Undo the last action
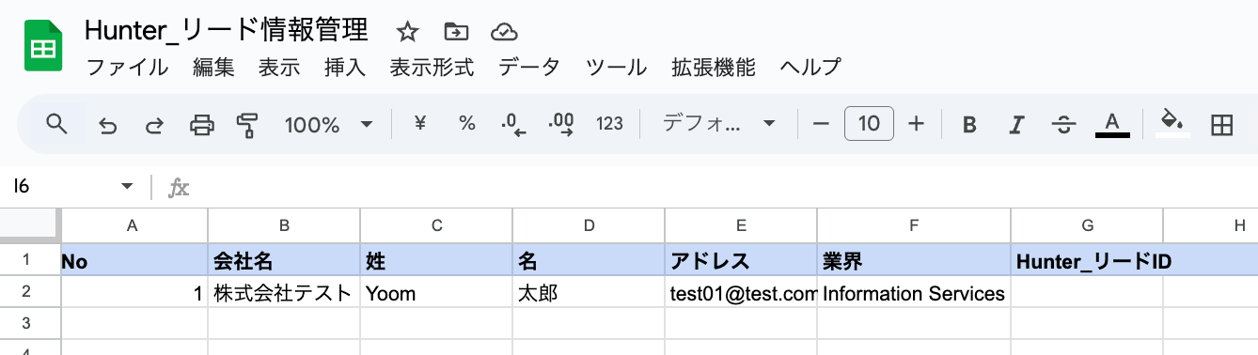Screen dimensions: 1258x355 (107, 124)
